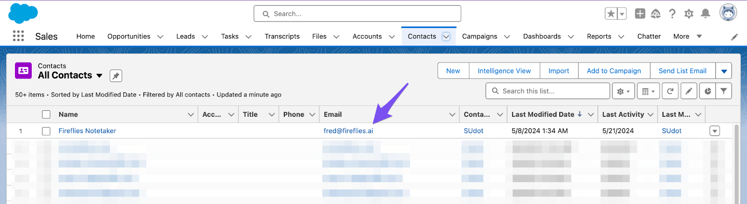Select all contacts with header checkbox

point(46,114)
